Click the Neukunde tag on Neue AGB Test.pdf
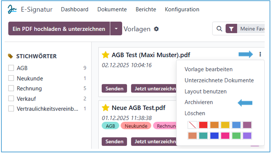Image resolution: width=271 pixels, height=153 pixels. (x=135, y=126)
